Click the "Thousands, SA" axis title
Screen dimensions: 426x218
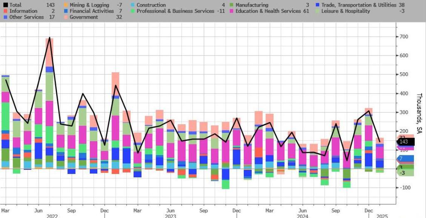tap(419, 110)
